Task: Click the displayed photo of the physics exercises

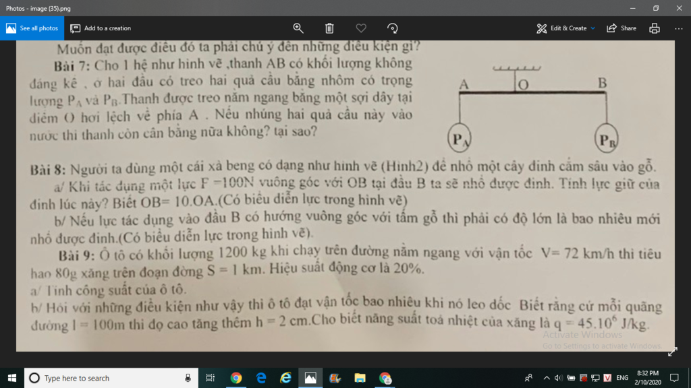Action: (345, 196)
